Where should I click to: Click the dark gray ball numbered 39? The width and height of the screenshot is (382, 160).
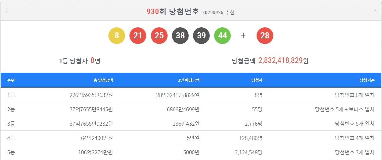pyautogui.click(x=201, y=36)
